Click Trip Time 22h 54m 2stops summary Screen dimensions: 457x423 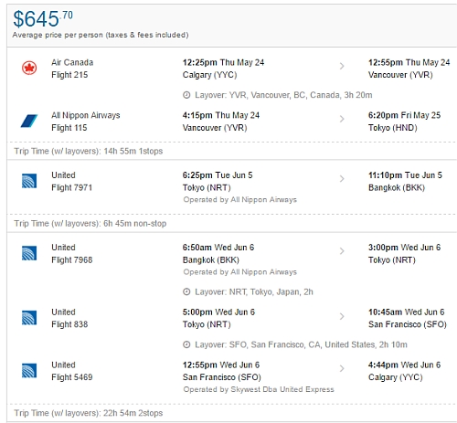(89, 413)
